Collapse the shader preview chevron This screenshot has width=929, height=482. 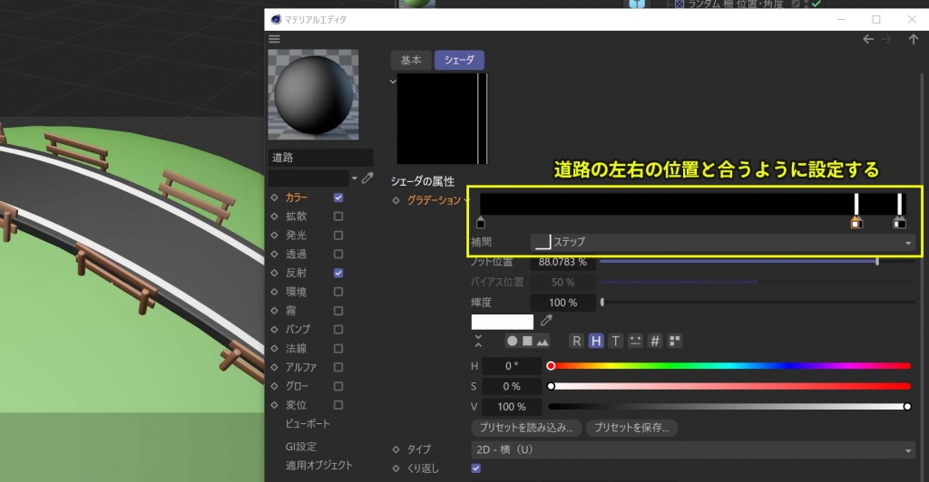[x=392, y=81]
